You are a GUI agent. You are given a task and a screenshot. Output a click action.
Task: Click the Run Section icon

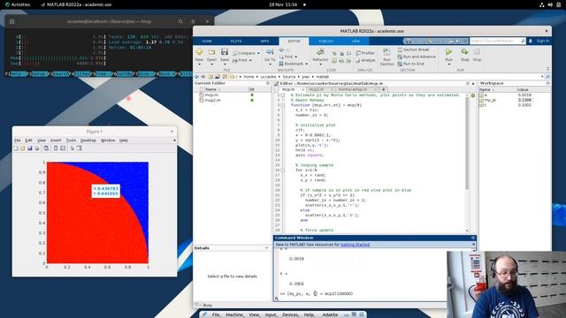click(386, 52)
